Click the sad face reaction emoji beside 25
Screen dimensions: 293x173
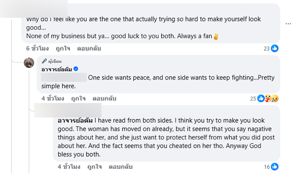[274, 98]
